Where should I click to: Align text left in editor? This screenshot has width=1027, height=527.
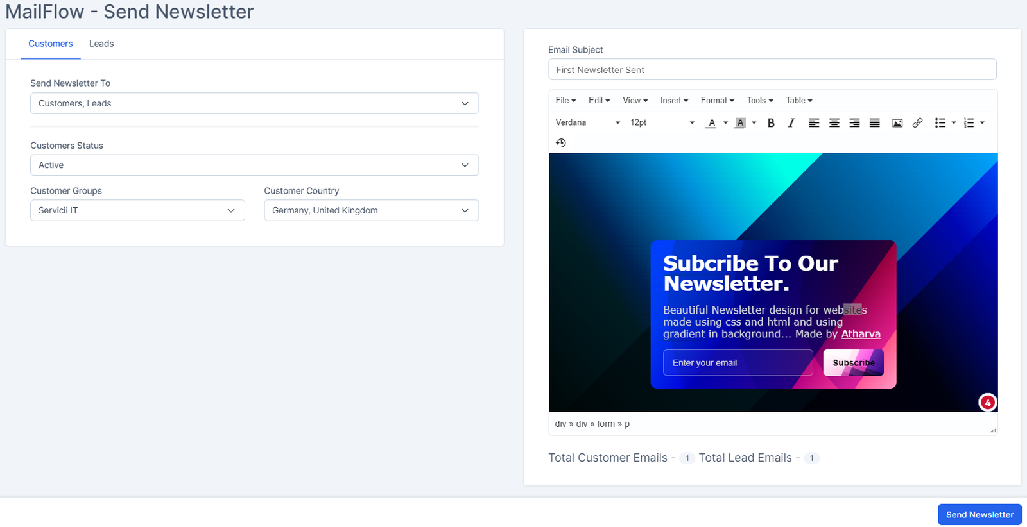pyautogui.click(x=814, y=123)
